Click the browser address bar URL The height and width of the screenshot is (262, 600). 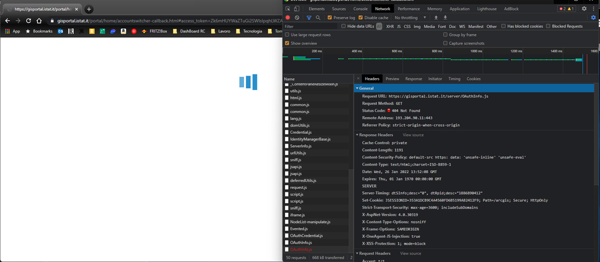[x=168, y=20]
